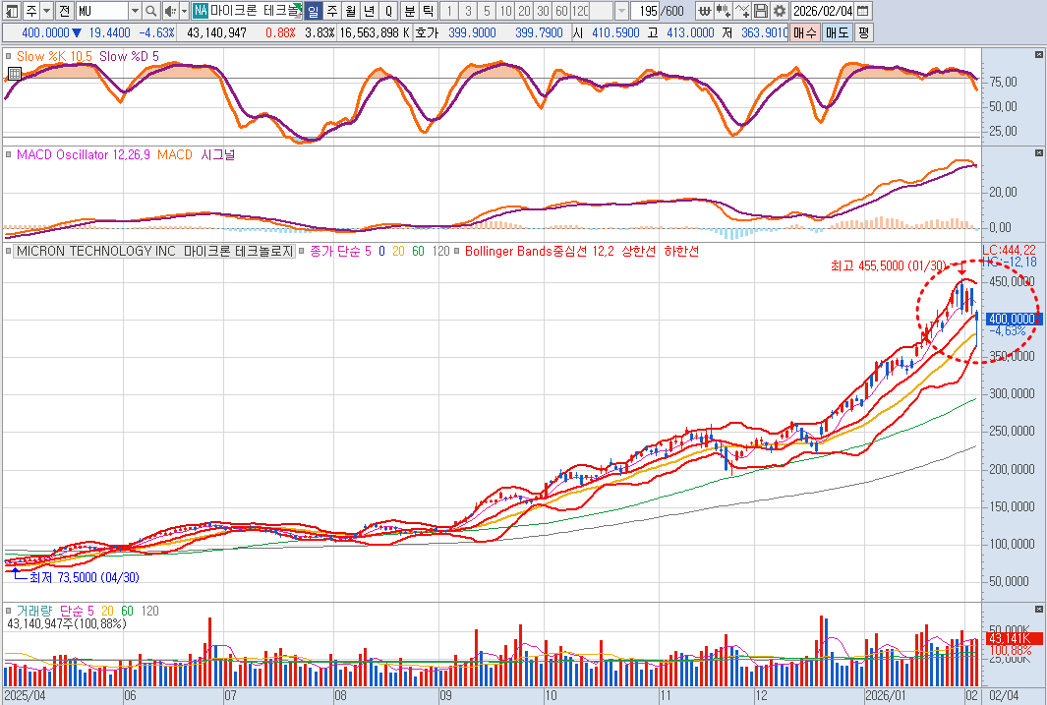Click the won currency display icon
Viewport: 1047px width, 705px height.
pyautogui.click(x=706, y=11)
